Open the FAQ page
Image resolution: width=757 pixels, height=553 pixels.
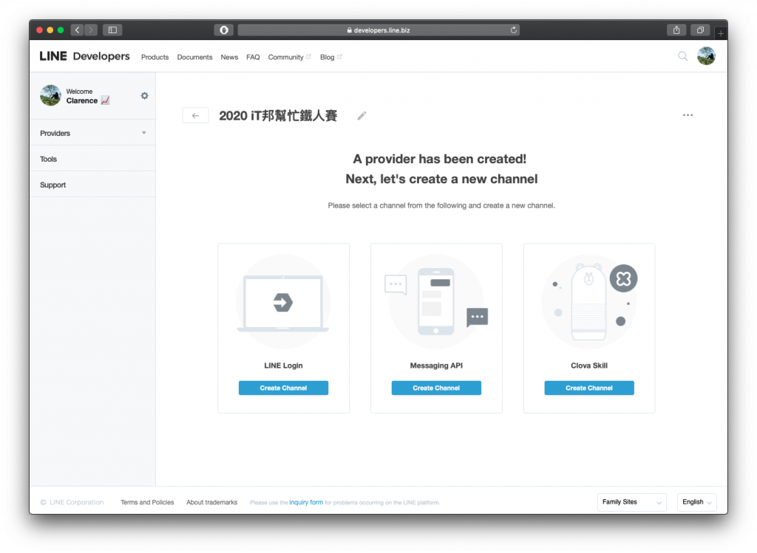(x=253, y=57)
